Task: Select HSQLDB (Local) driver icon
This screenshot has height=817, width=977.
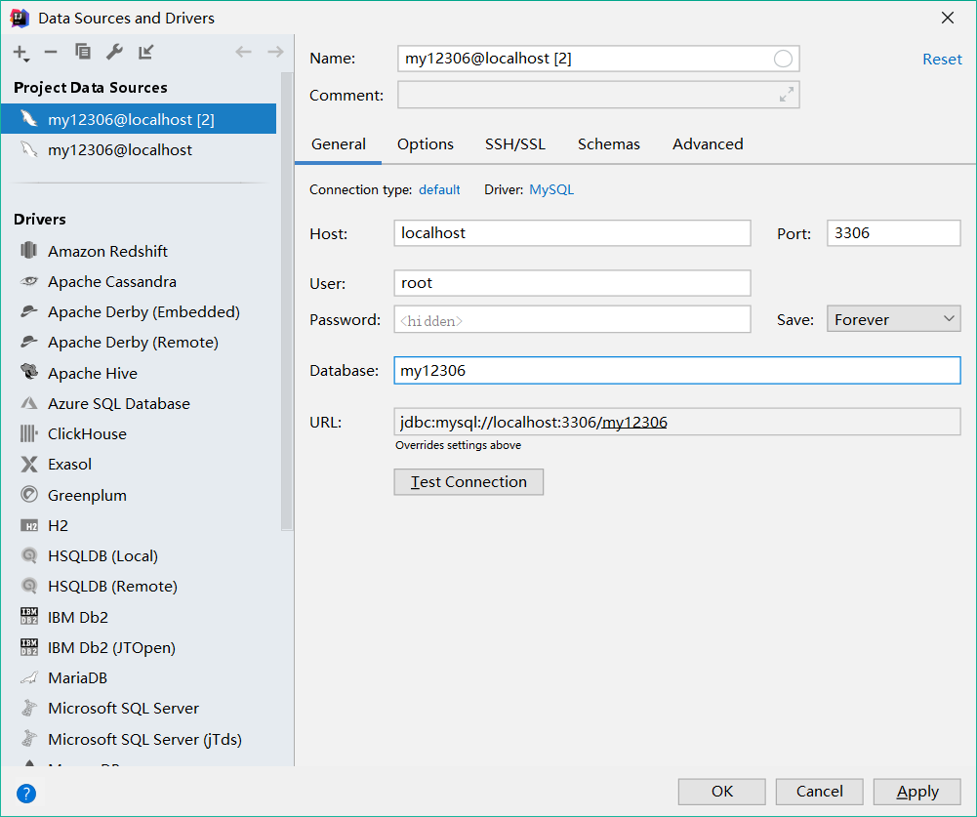Action: [28, 555]
